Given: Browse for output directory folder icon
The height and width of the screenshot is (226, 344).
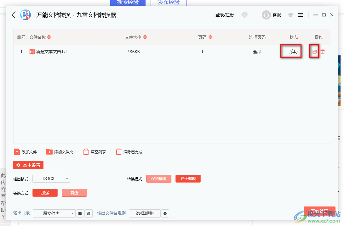Looking at the screenshot, I should click(x=80, y=213).
